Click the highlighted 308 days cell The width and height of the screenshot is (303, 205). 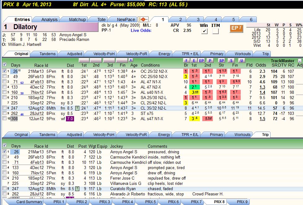click(14, 119)
